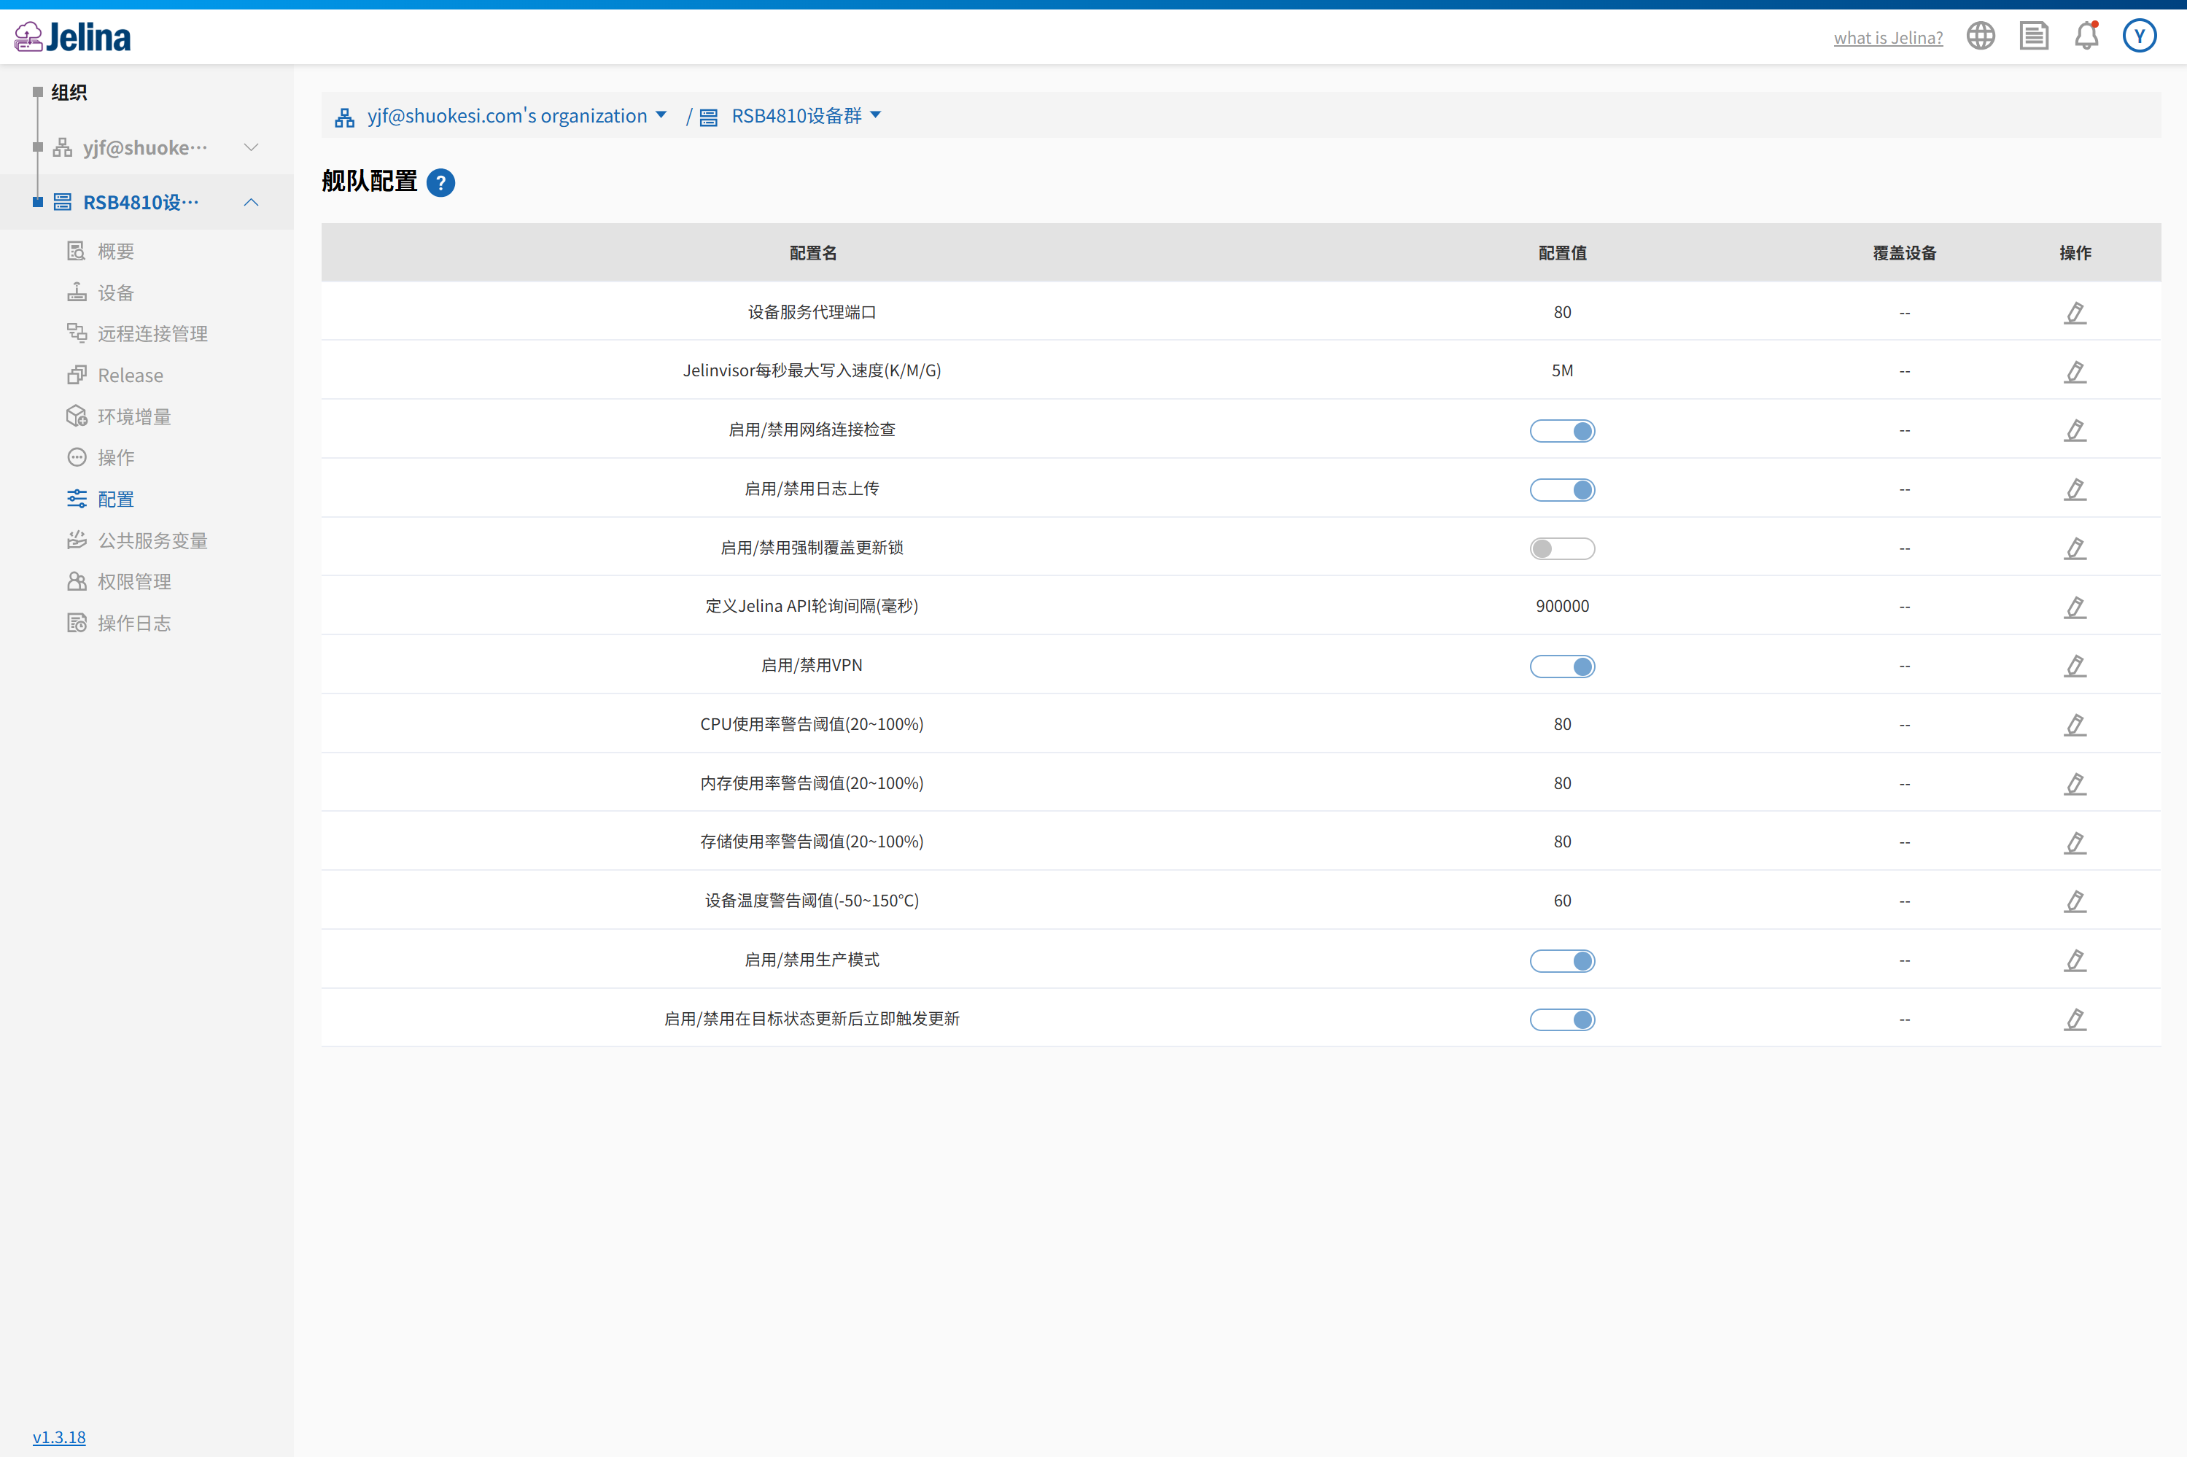Open the user avatar Y menu
Screen dimensions: 2187x1457
[x=2139, y=36]
